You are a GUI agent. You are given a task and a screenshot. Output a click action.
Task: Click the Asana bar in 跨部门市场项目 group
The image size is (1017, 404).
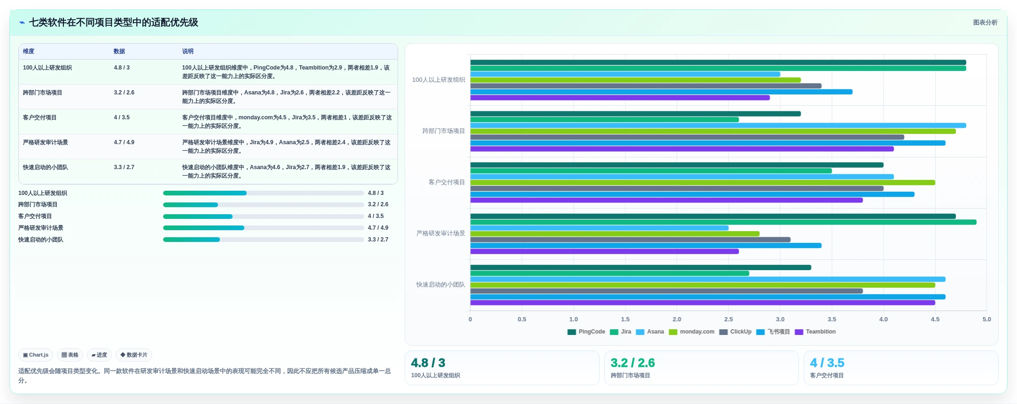point(718,125)
